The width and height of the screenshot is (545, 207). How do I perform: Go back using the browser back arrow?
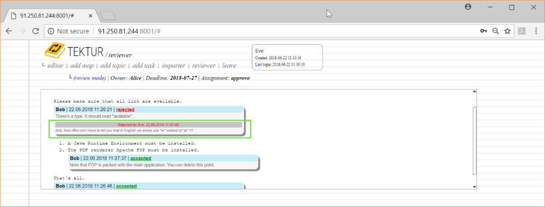tap(9, 31)
